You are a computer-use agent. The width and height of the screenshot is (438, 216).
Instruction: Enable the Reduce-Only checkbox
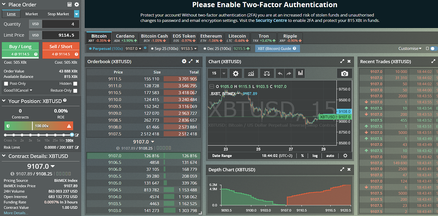pos(75,91)
